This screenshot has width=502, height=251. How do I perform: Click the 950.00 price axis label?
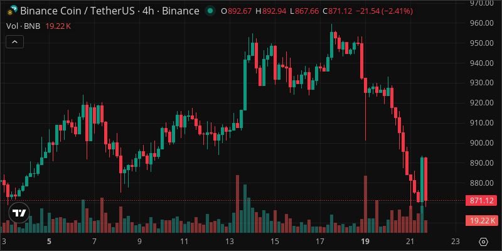[x=481, y=43]
